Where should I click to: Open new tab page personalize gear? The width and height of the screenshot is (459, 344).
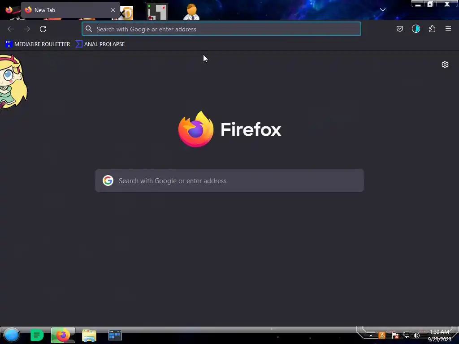click(445, 64)
